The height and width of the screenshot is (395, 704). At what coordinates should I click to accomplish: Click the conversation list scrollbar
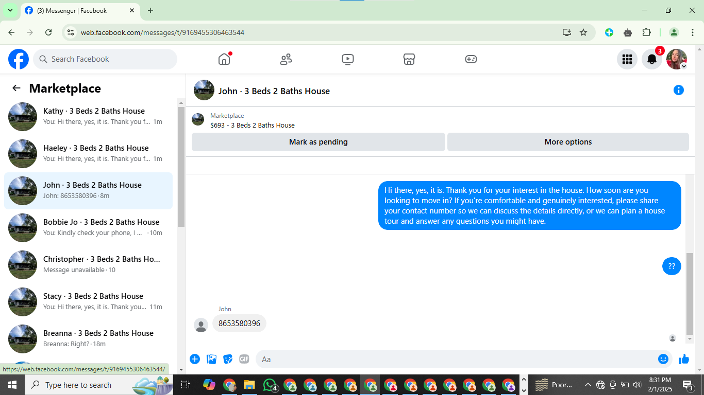181,167
